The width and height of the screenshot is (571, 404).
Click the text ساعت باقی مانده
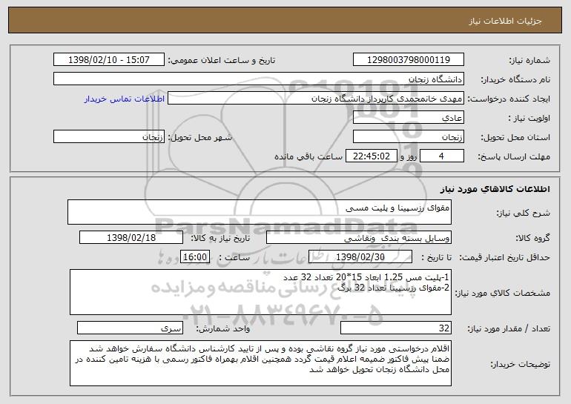(308, 156)
